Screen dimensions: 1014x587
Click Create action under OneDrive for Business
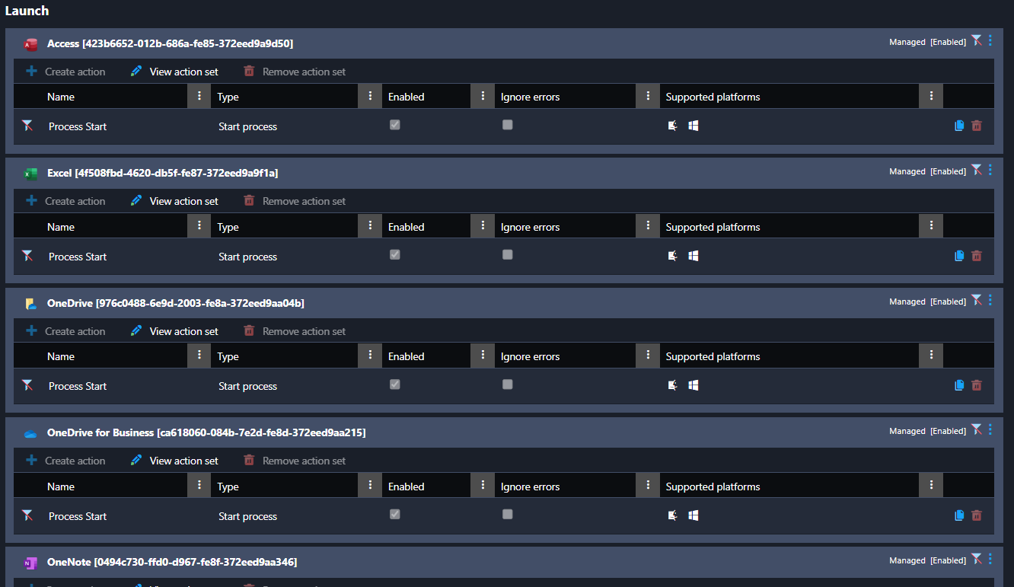pyautogui.click(x=65, y=461)
